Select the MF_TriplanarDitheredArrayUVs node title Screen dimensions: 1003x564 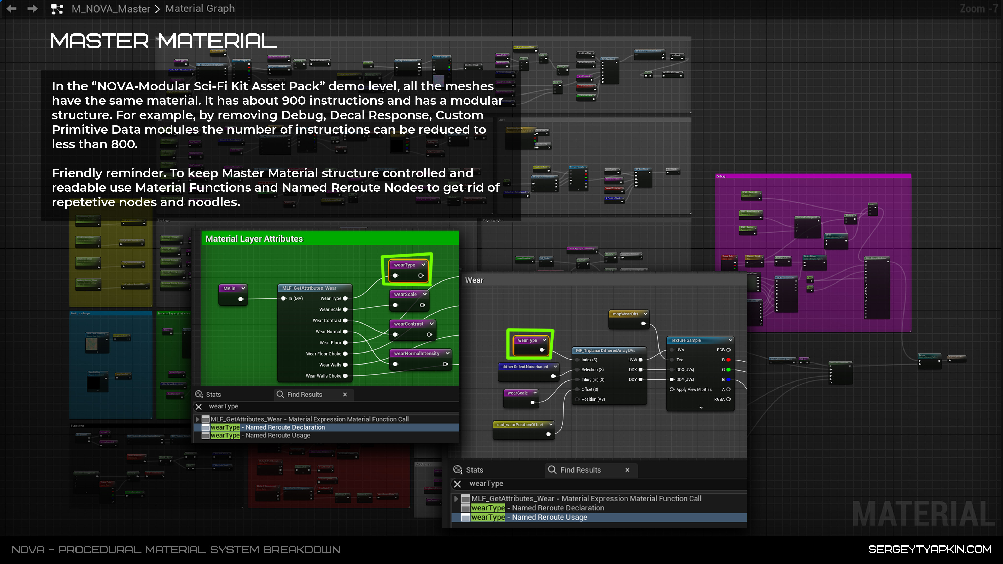(x=605, y=350)
